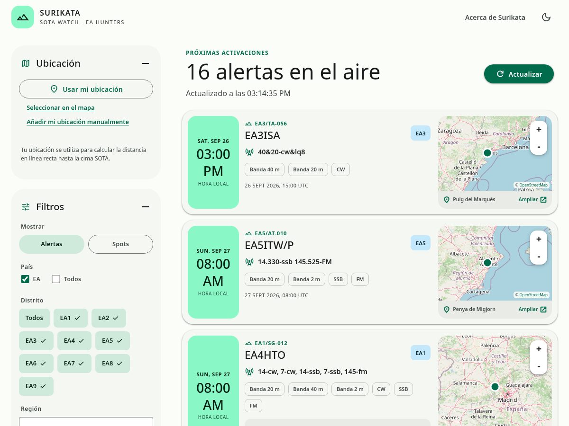Select the Alertas view toggle
Screen dimensions: 569x426
pyautogui.click(x=52, y=244)
